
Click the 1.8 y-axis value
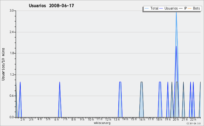click(x=12, y=53)
